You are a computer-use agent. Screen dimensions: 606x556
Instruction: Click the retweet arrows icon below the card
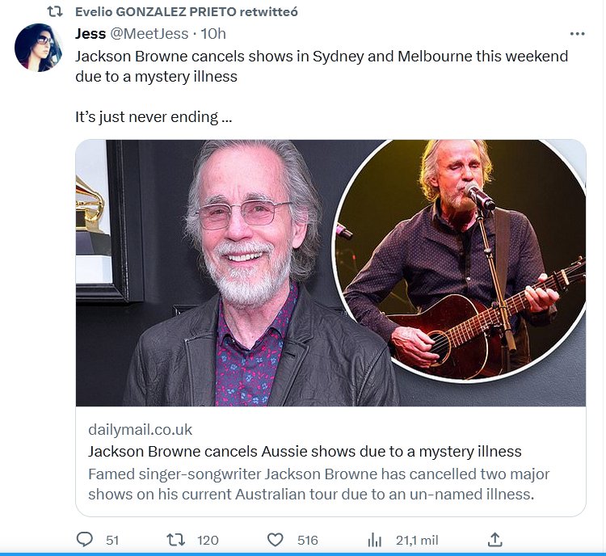coord(175,539)
